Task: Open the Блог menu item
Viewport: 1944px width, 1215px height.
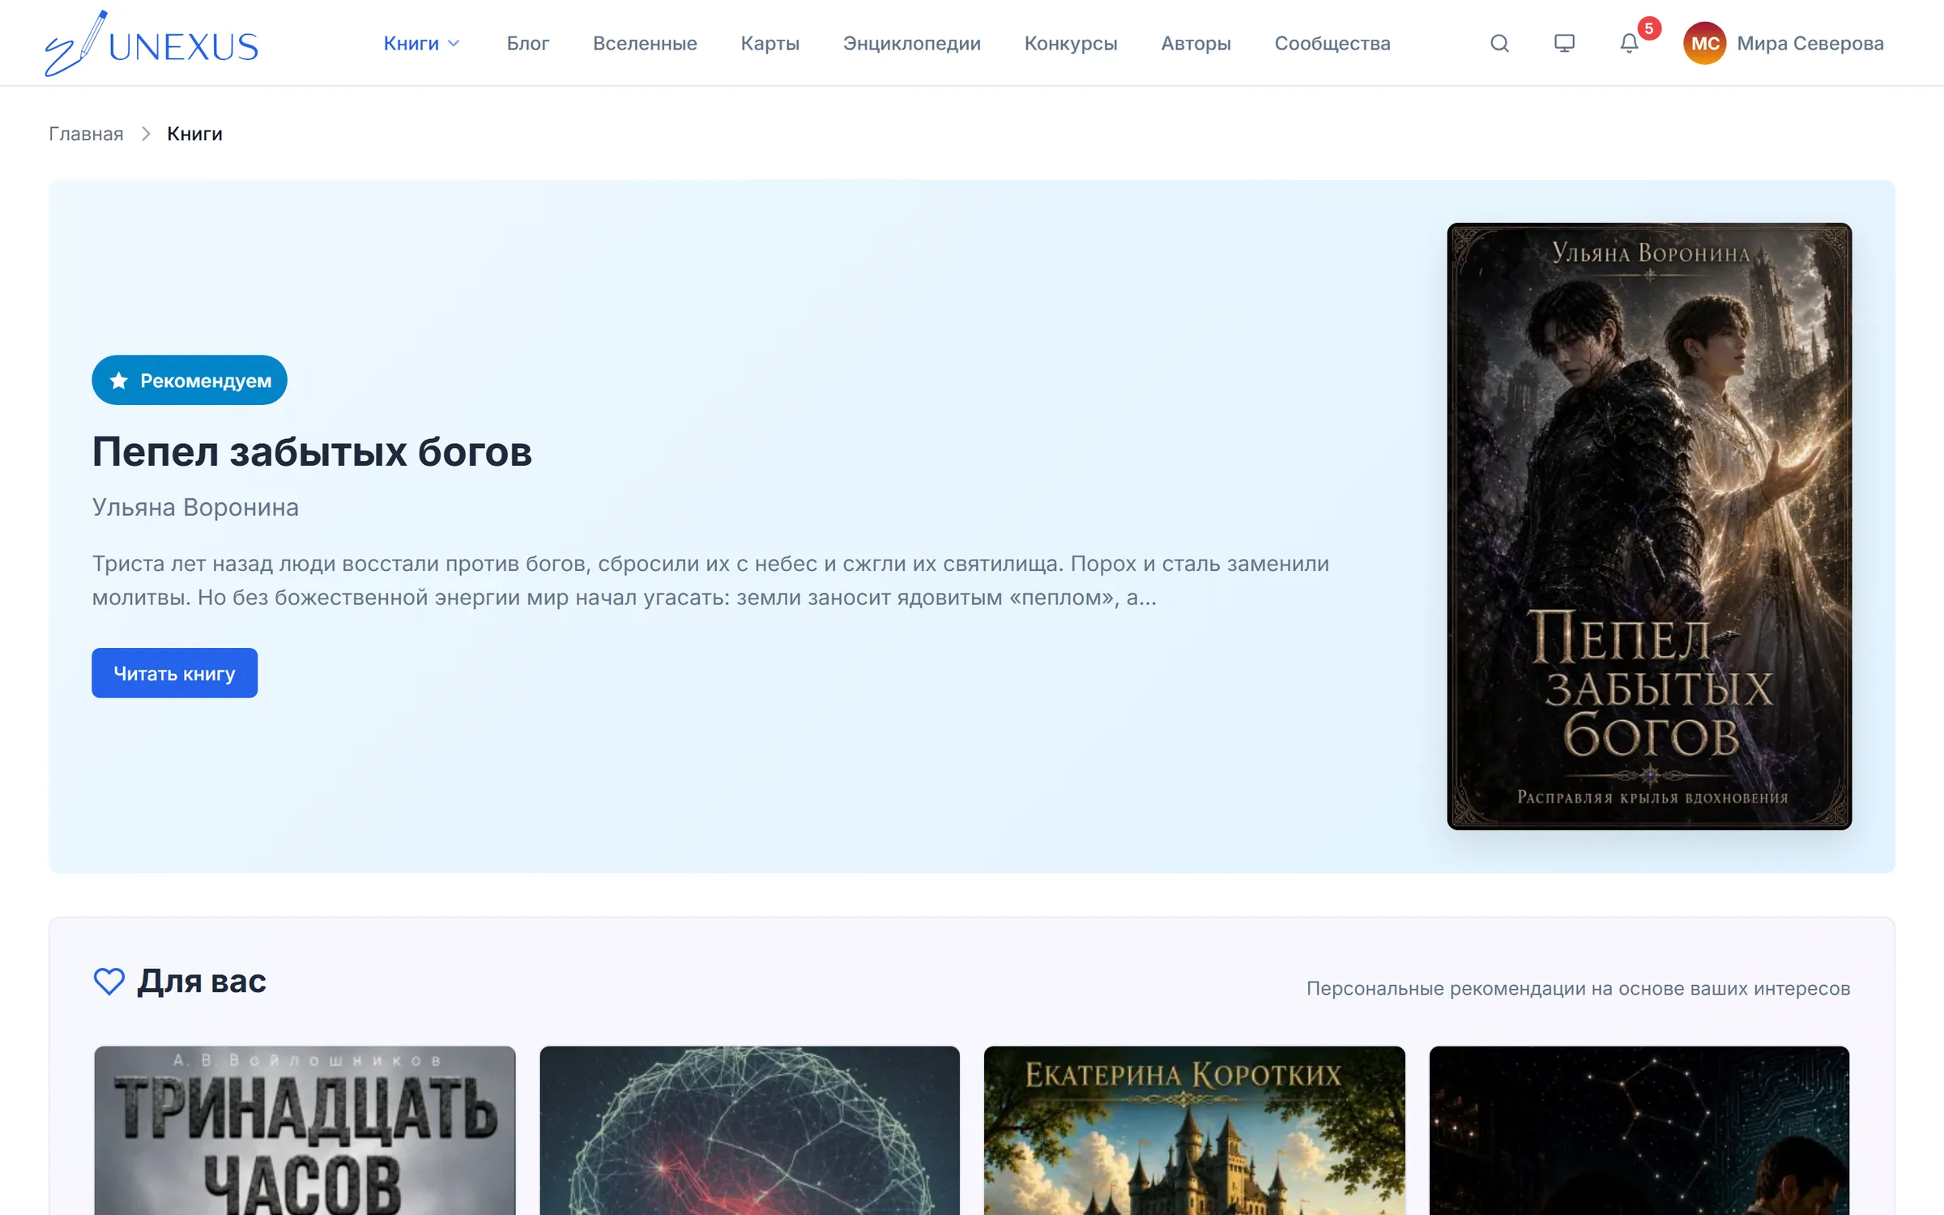Action: 528,43
